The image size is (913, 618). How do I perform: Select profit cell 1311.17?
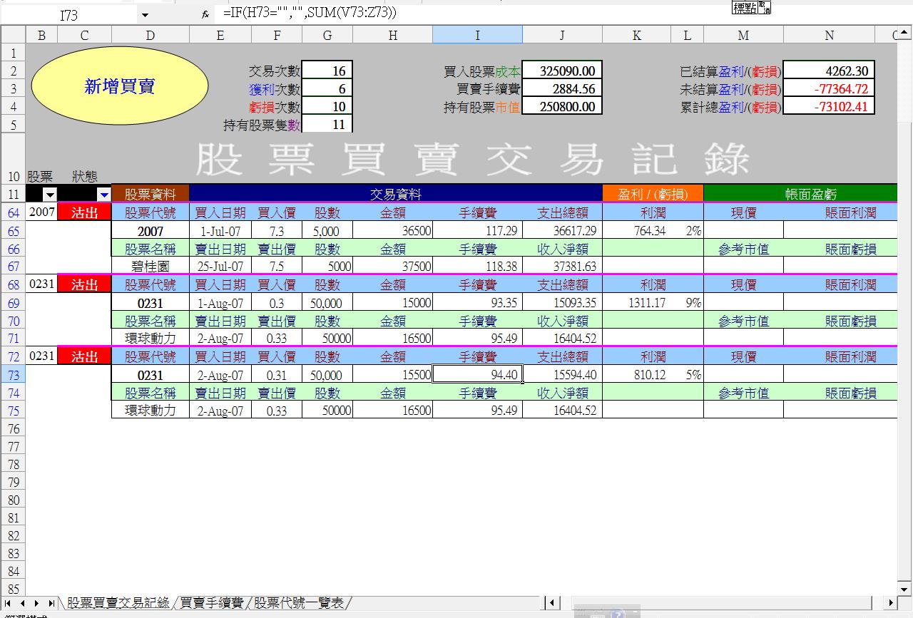637,303
